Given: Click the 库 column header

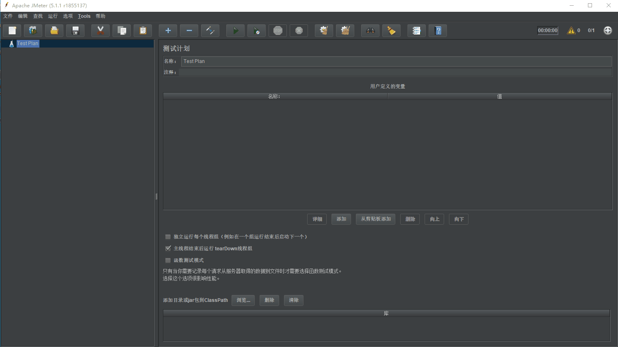Looking at the screenshot, I should click(x=386, y=313).
